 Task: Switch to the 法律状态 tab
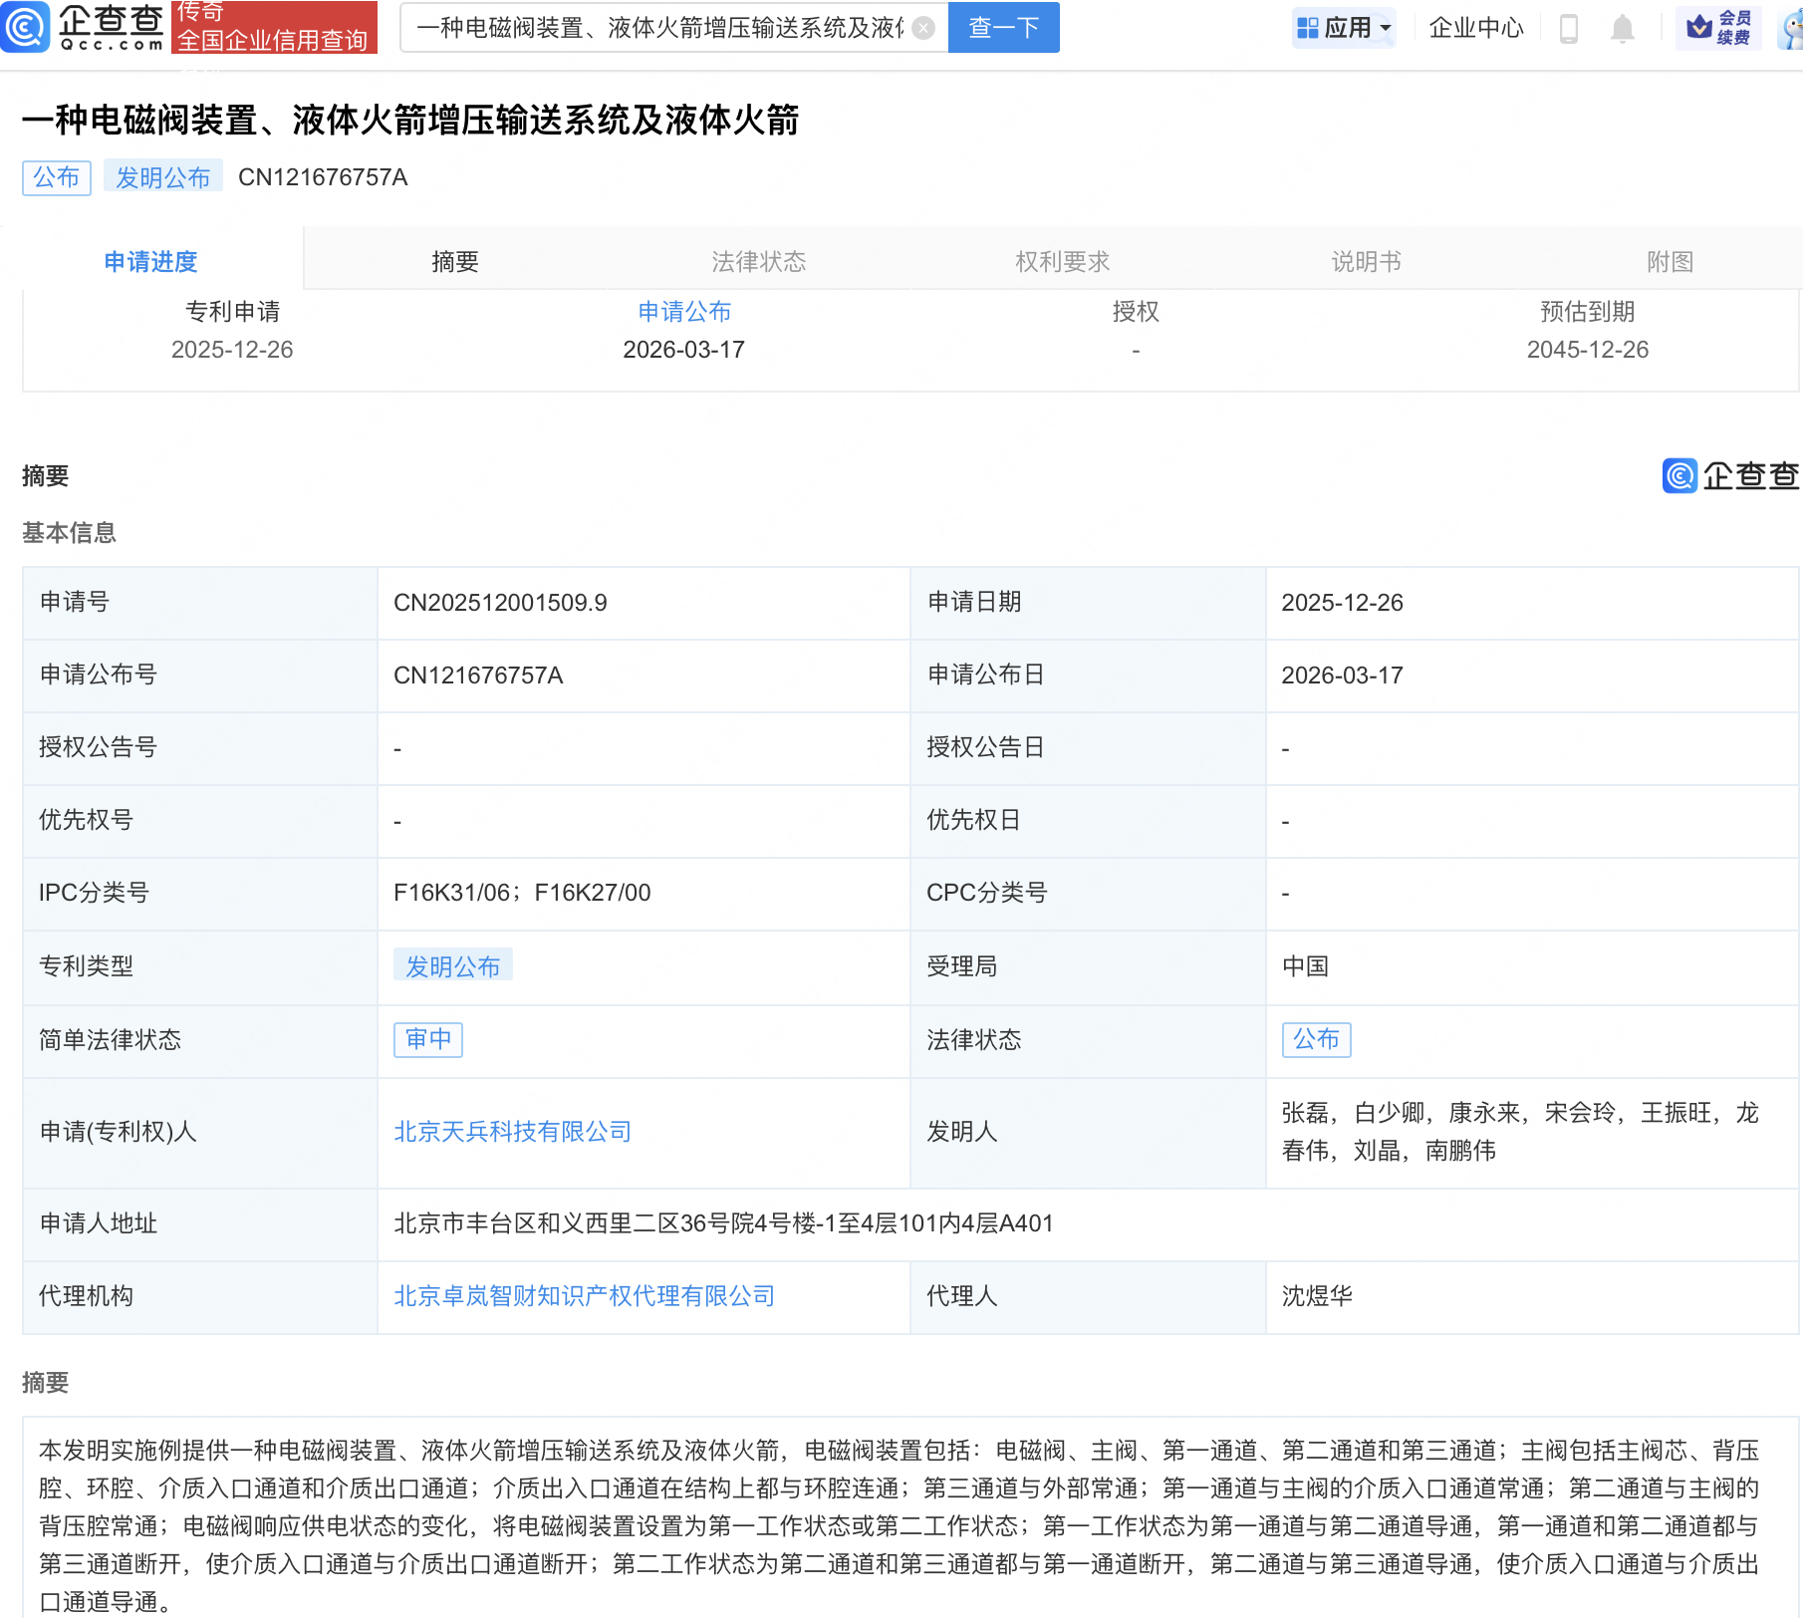(758, 261)
